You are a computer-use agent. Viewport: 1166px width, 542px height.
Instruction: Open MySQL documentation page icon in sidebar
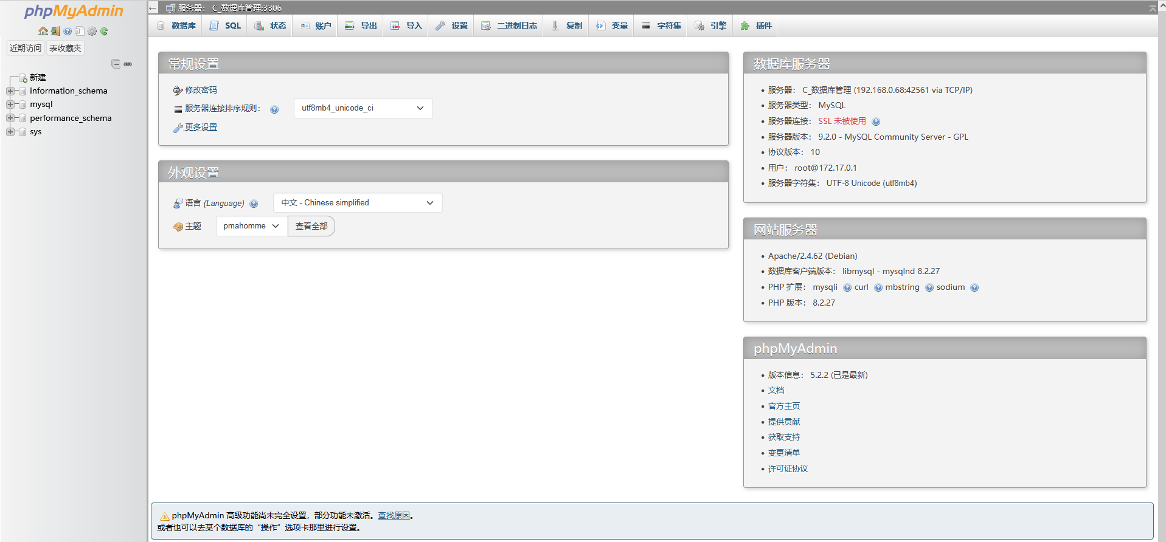tap(80, 31)
